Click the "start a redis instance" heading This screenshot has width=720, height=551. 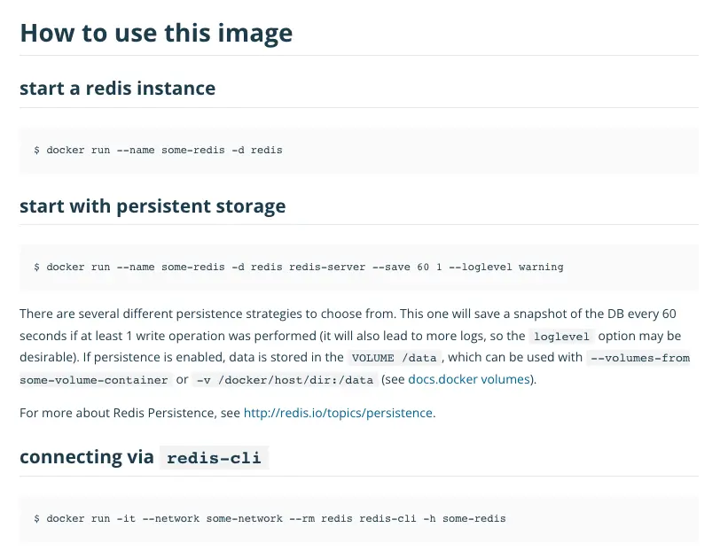click(117, 89)
